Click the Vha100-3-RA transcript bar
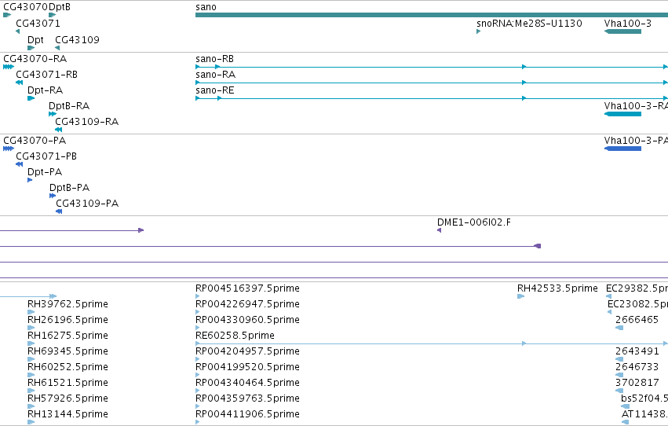Screen dimensions: 668x426 click(622, 114)
